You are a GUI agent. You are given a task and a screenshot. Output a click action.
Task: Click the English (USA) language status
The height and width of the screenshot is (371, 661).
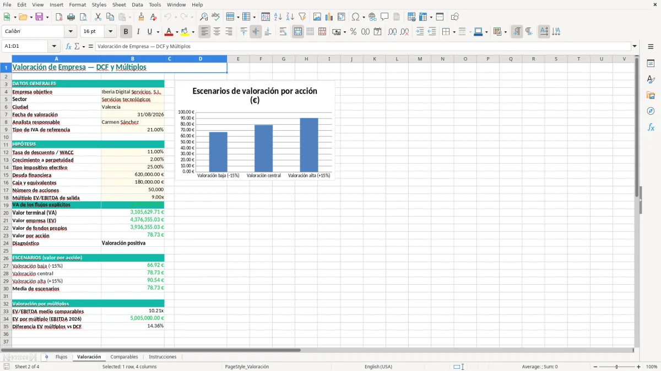378,367
